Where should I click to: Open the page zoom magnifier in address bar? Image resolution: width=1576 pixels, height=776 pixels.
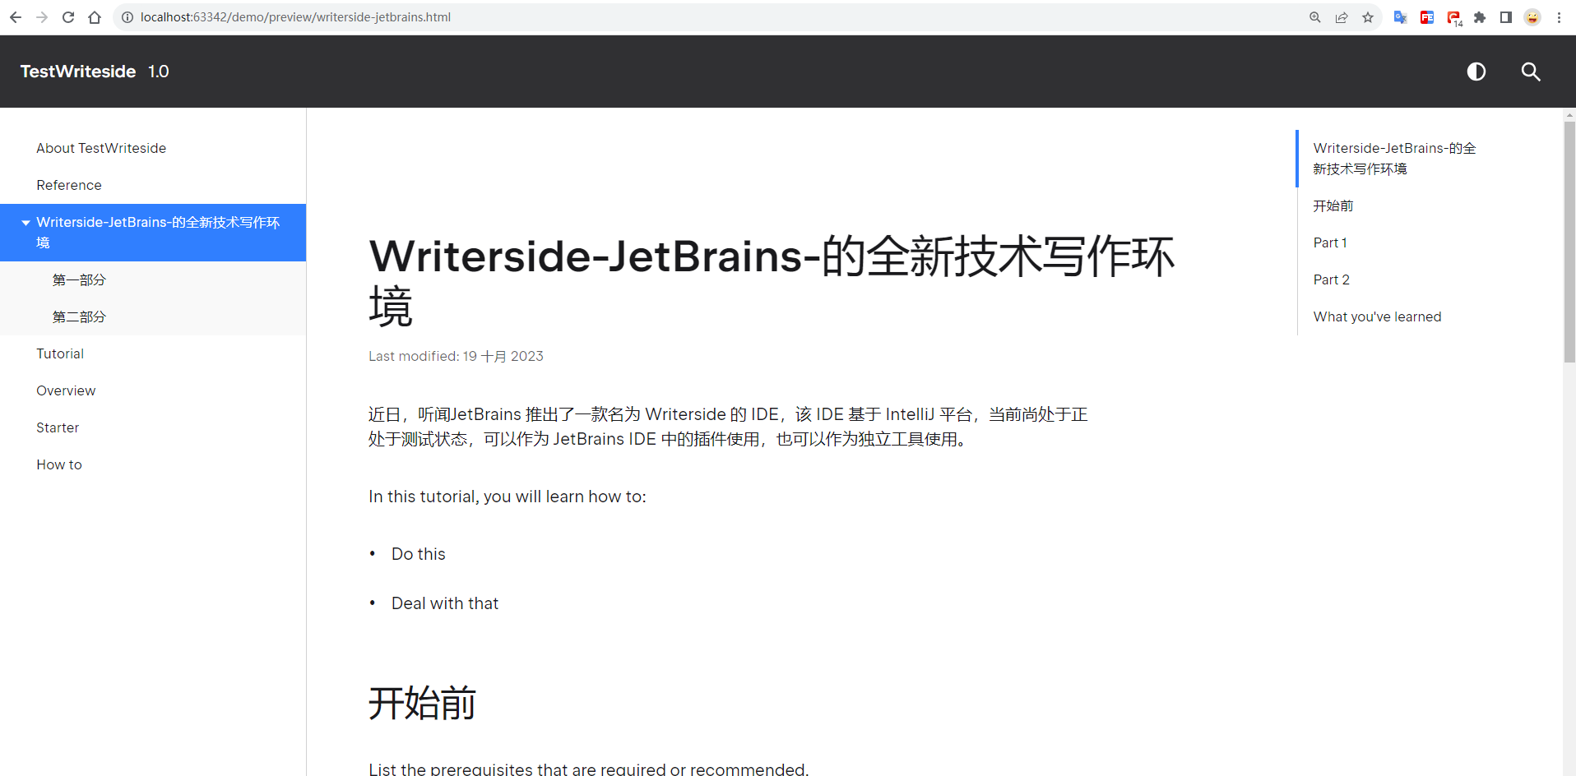(1315, 16)
